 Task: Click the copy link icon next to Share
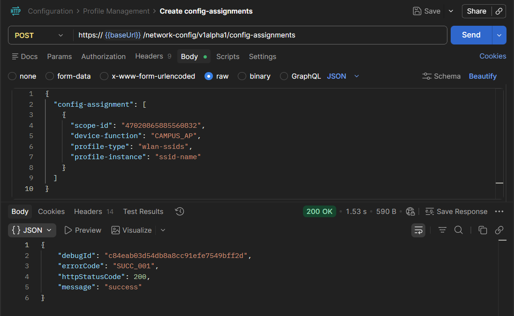499,11
